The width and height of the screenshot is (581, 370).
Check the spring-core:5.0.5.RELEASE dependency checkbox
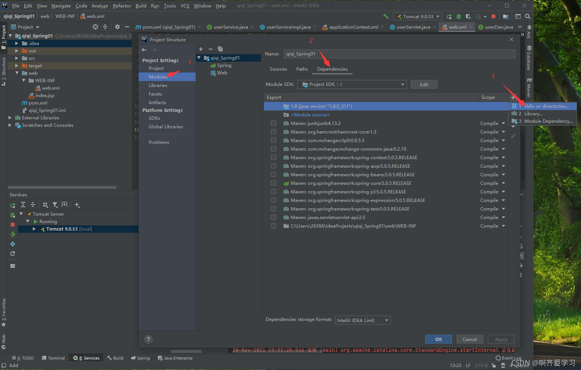pos(273,183)
